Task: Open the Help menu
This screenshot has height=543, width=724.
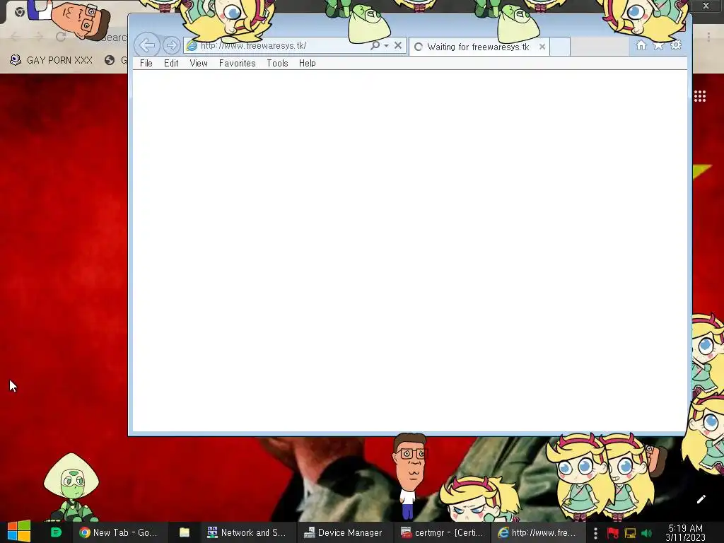Action: [x=307, y=63]
